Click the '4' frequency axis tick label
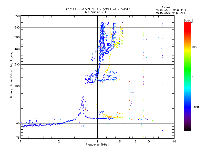Screen dimensions: 205x154 click(97, 141)
